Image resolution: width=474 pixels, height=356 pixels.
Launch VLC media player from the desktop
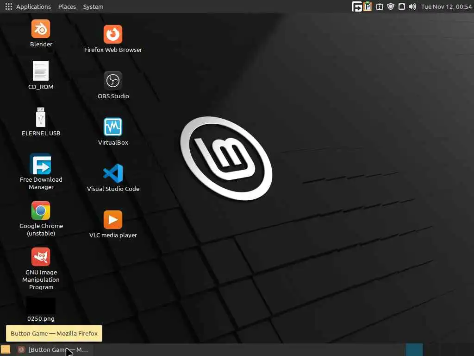tap(113, 219)
